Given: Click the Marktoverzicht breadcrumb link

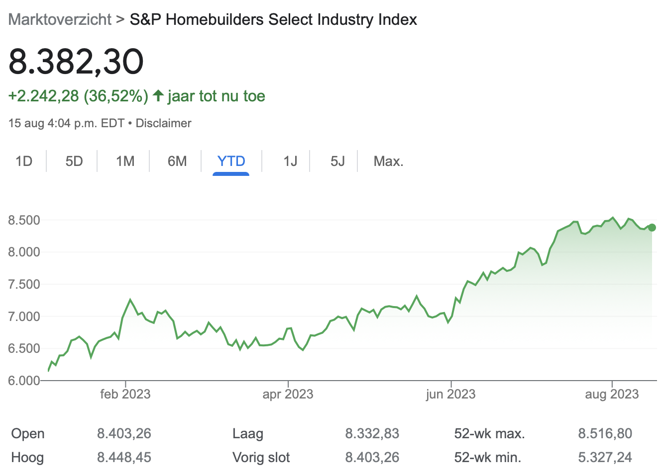Looking at the screenshot, I should (x=60, y=19).
